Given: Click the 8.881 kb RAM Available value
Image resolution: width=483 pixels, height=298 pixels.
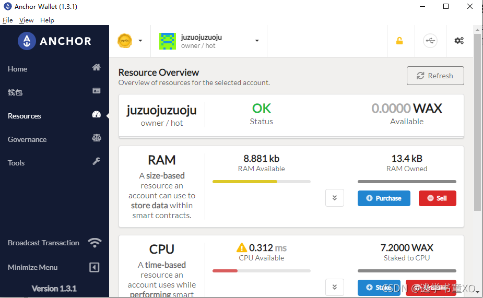Looking at the screenshot, I should point(262,159).
